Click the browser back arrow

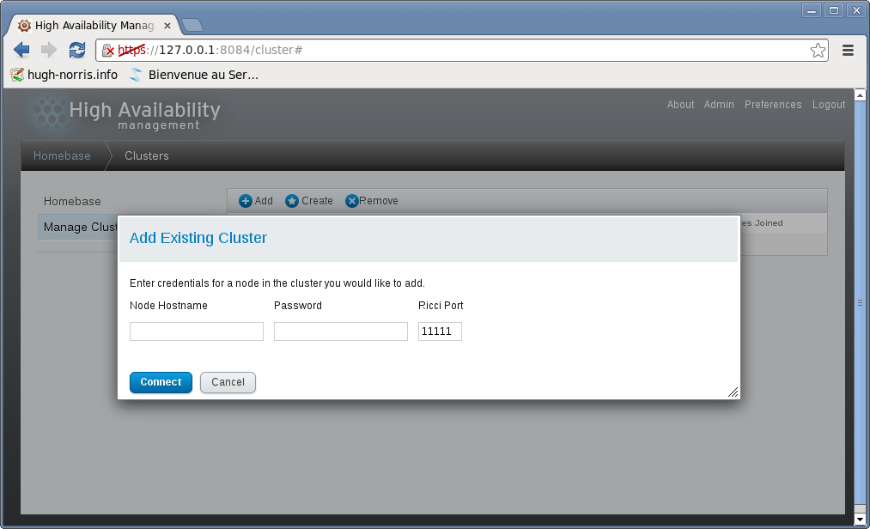coord(21,50)
